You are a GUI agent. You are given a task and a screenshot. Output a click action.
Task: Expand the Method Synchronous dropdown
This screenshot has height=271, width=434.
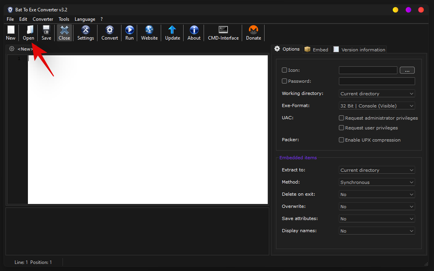click(x=377, y=182)
